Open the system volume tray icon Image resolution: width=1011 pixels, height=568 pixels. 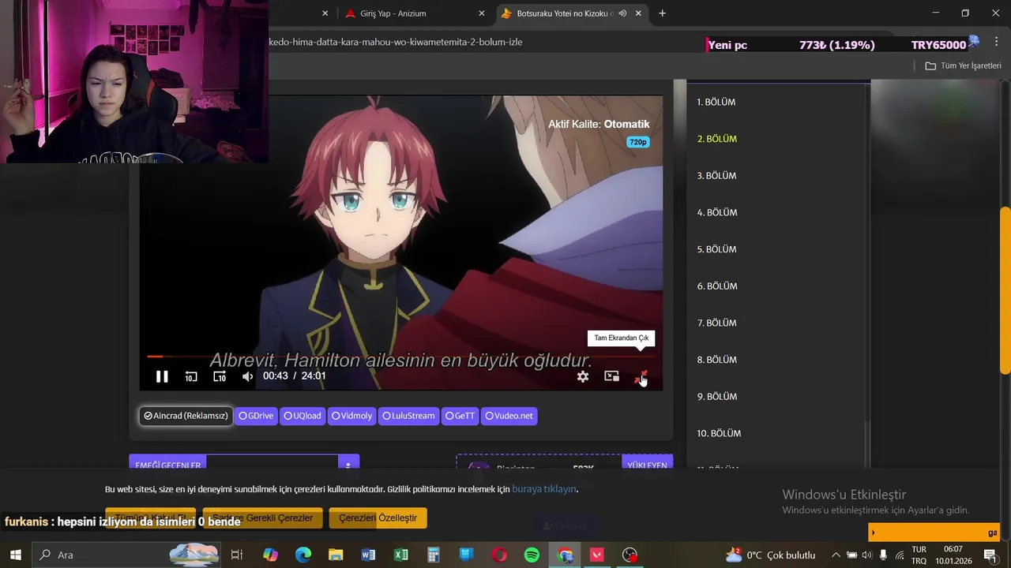[x=867, y=555]
